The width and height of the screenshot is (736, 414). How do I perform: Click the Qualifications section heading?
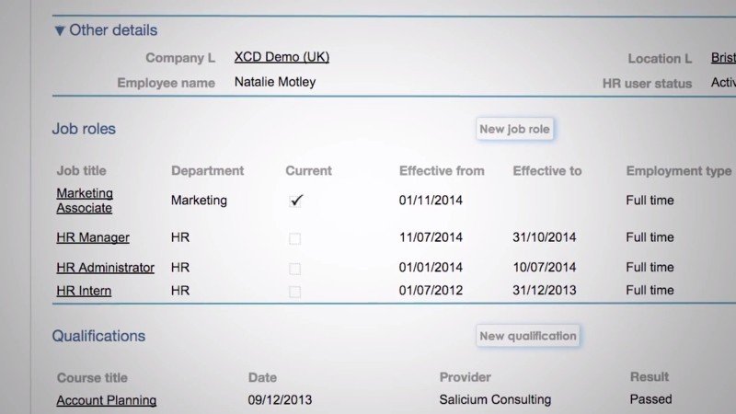click(98, 336)
